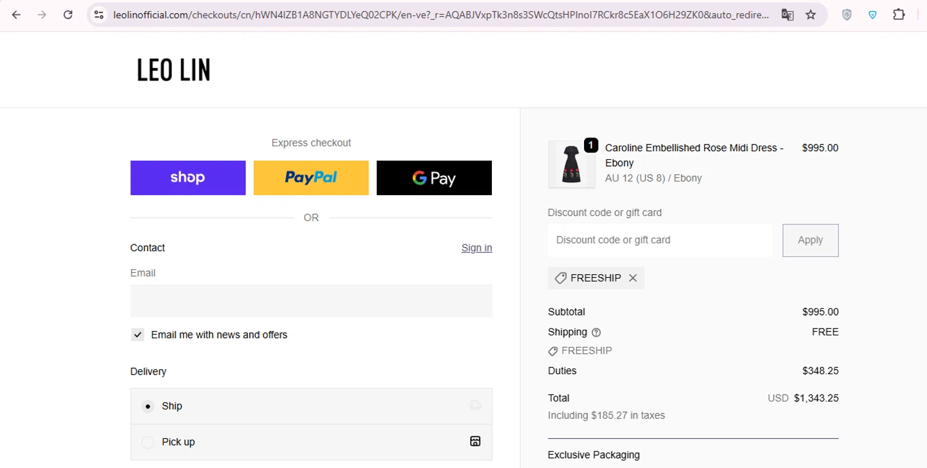927x468 pixels.
Task: Open the Sign in link
Action: tap(476, 248)
